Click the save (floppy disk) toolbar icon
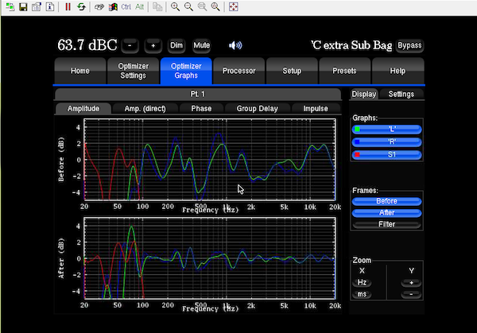 23,7
